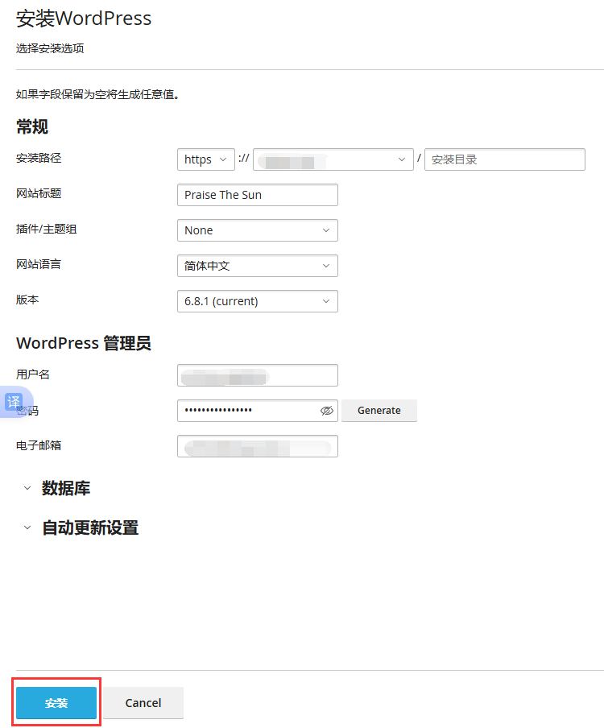604x728 pixels.
Task: Expand 自动更新设置 section via its chevron
Action: tap(27, 528)
